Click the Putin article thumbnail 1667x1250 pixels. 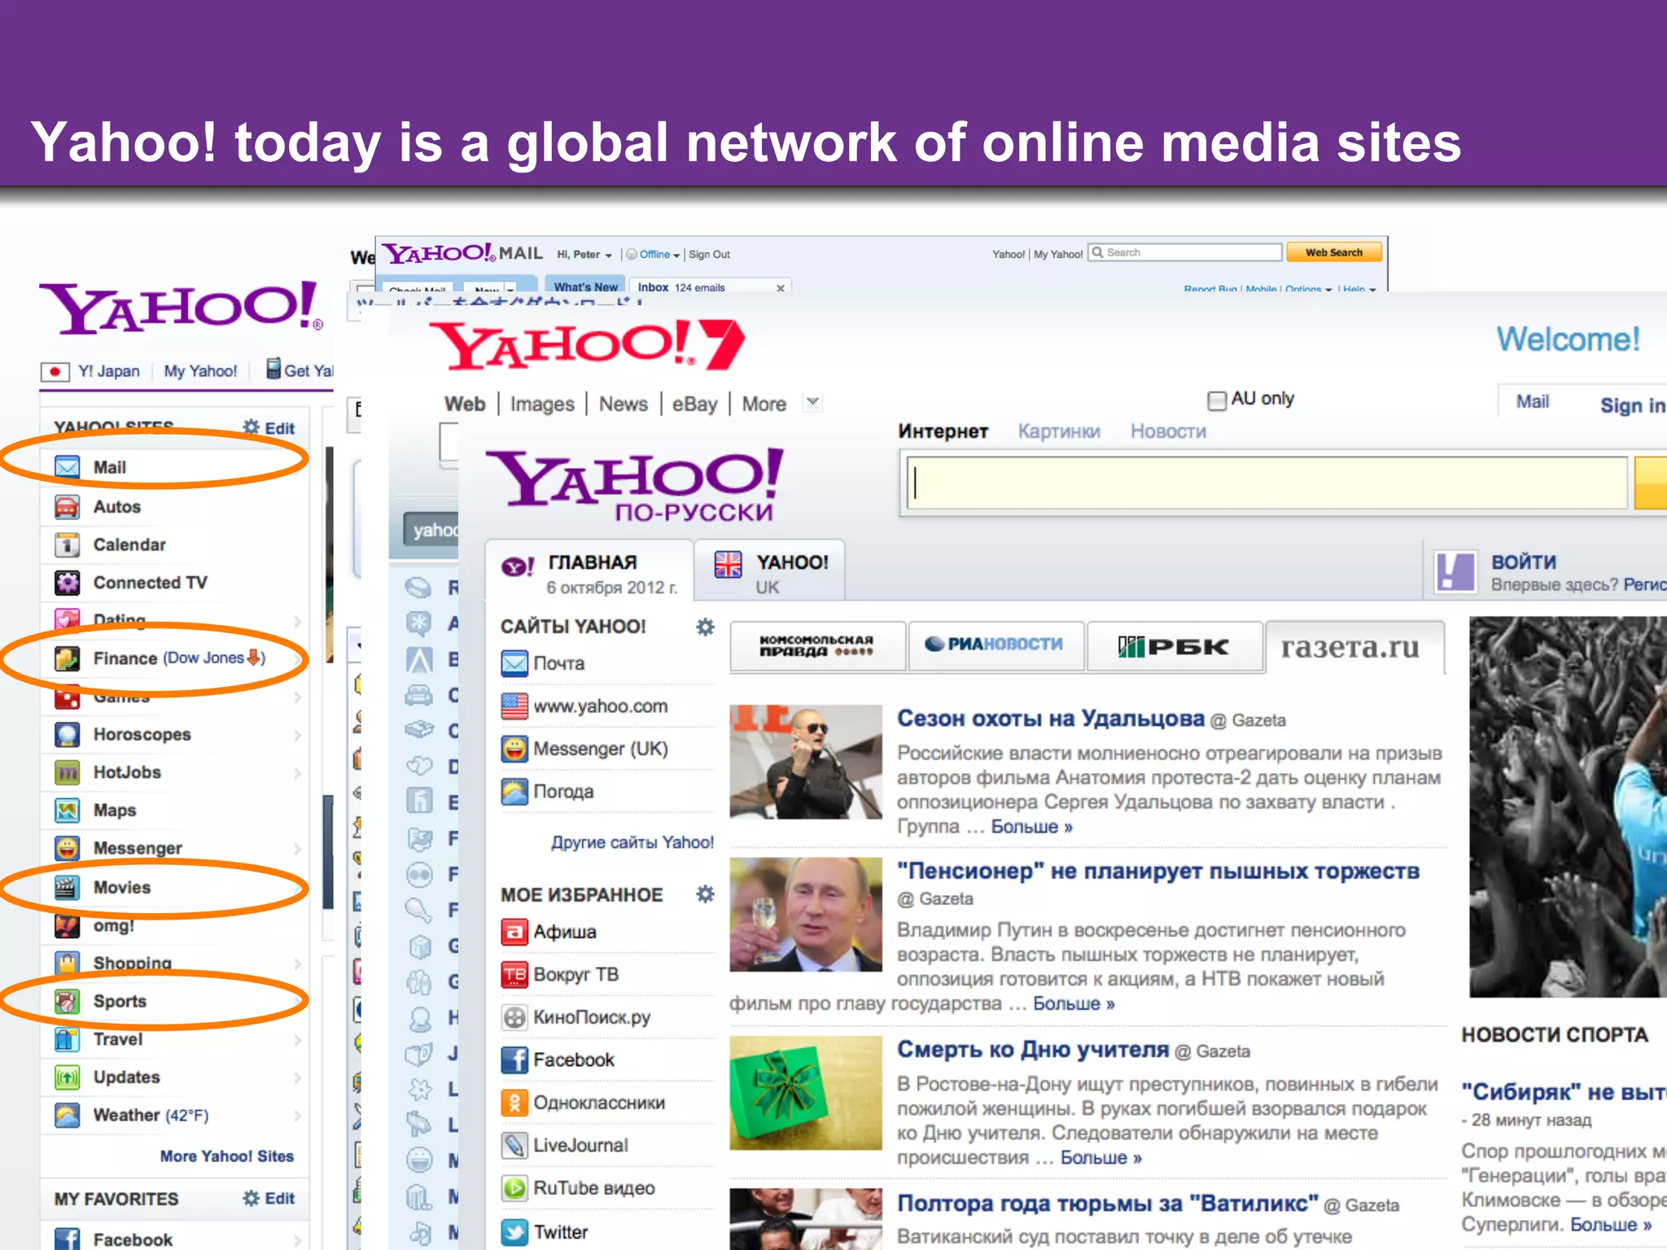click(x=805, y=915)
